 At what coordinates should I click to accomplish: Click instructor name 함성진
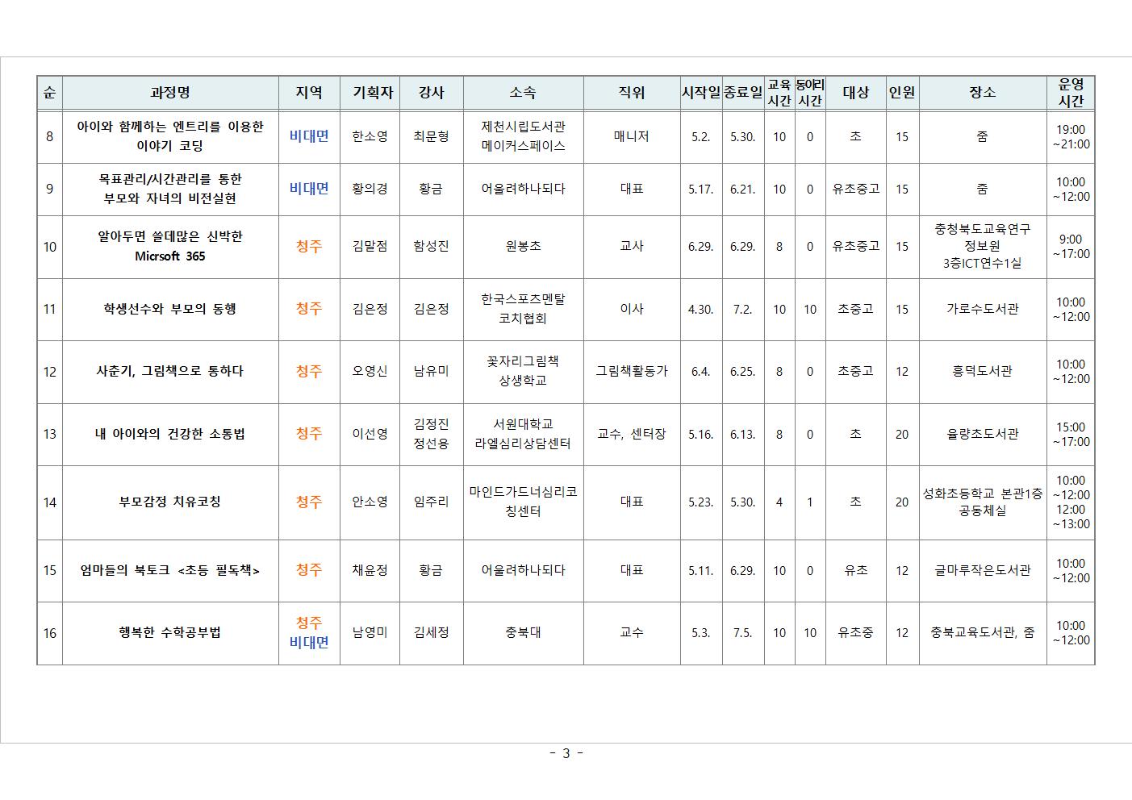pyautogui.click(x=431, y=246)
